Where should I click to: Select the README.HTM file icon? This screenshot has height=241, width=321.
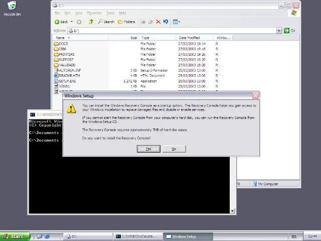click(56, 76)
